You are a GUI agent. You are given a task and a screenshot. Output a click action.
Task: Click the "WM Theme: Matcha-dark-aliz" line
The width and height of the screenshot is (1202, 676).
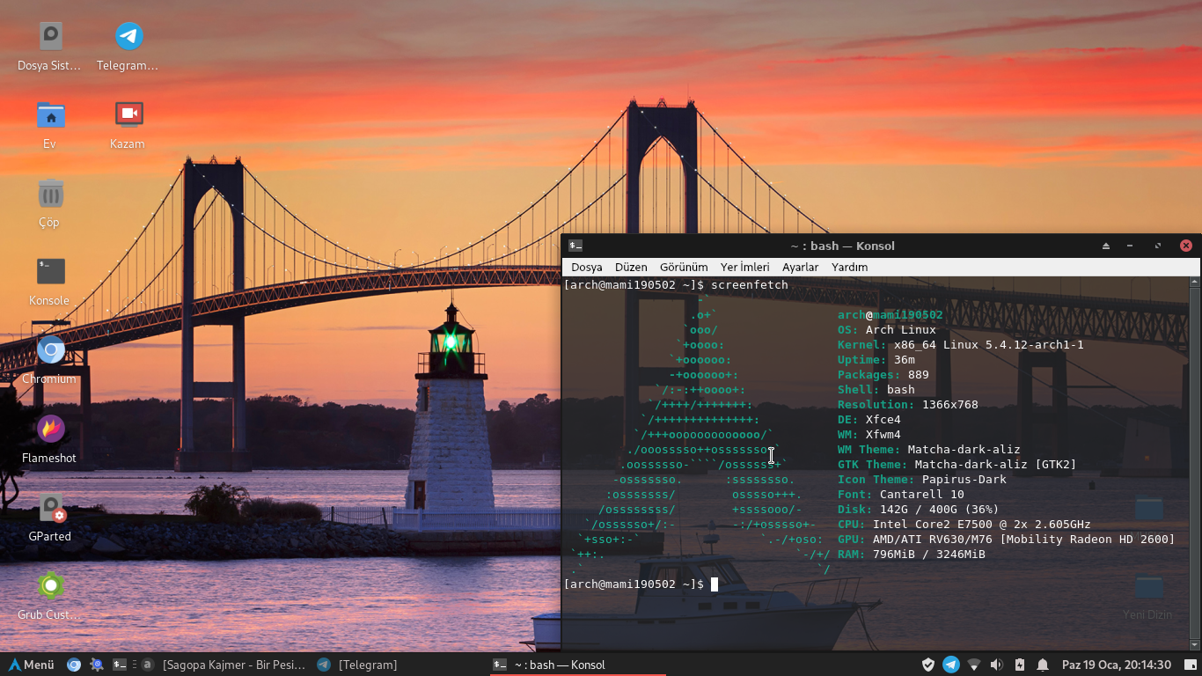(x=929, y=450)
